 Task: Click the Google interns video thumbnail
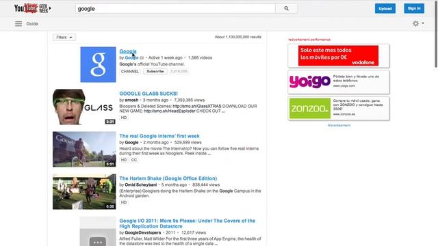click(x=84, y=149)
